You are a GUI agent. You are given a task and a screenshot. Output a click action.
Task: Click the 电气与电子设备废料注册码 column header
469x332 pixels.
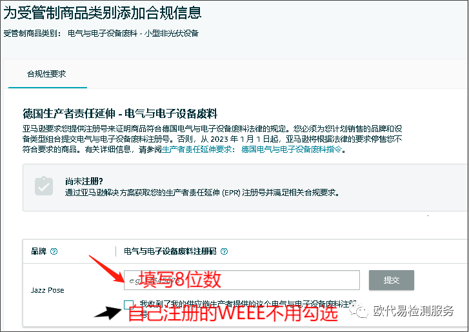tap(170, 251)
